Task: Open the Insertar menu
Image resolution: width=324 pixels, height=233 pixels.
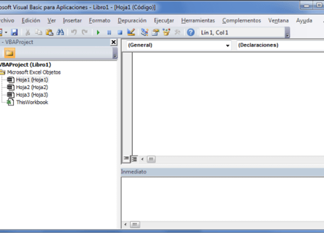Action: (72, 20)
